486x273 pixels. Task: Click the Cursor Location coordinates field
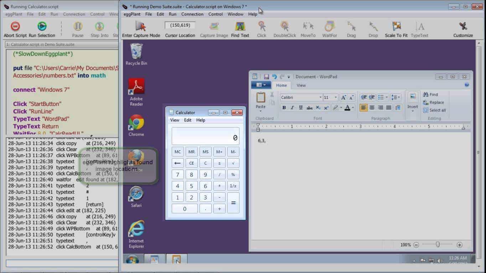pos(180,25)
